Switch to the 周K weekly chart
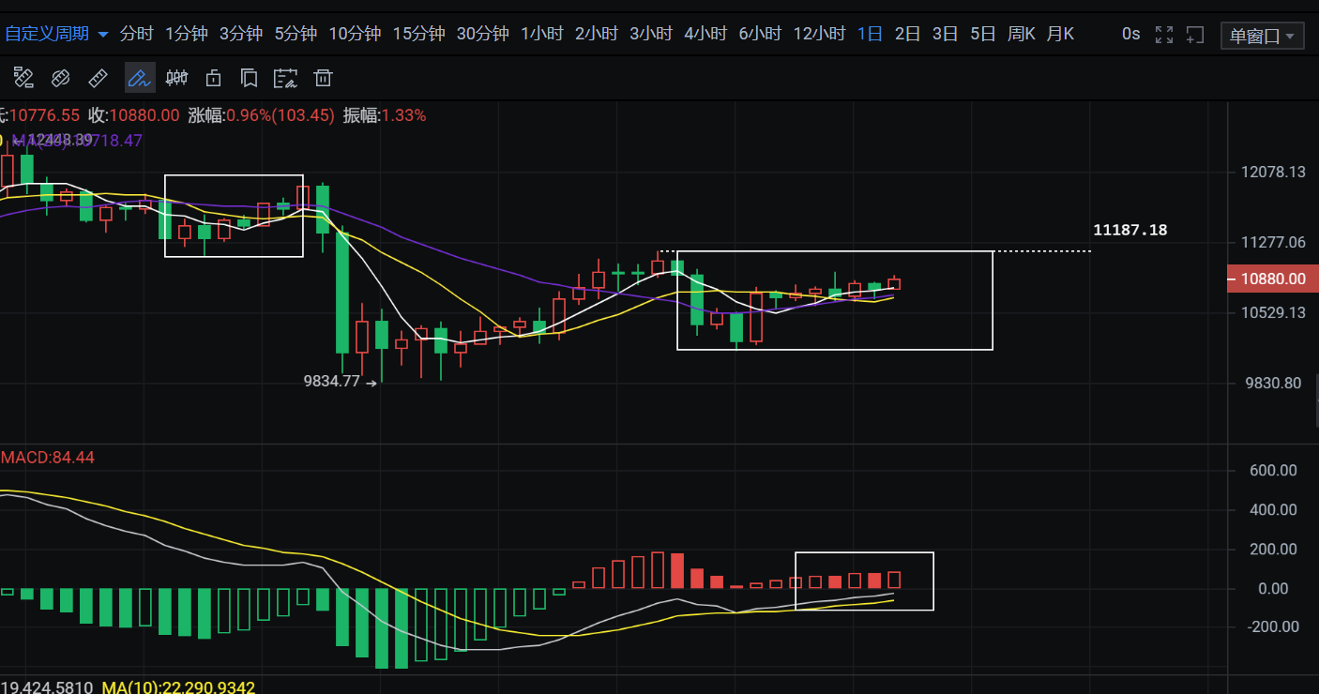 coord(1021,34)
